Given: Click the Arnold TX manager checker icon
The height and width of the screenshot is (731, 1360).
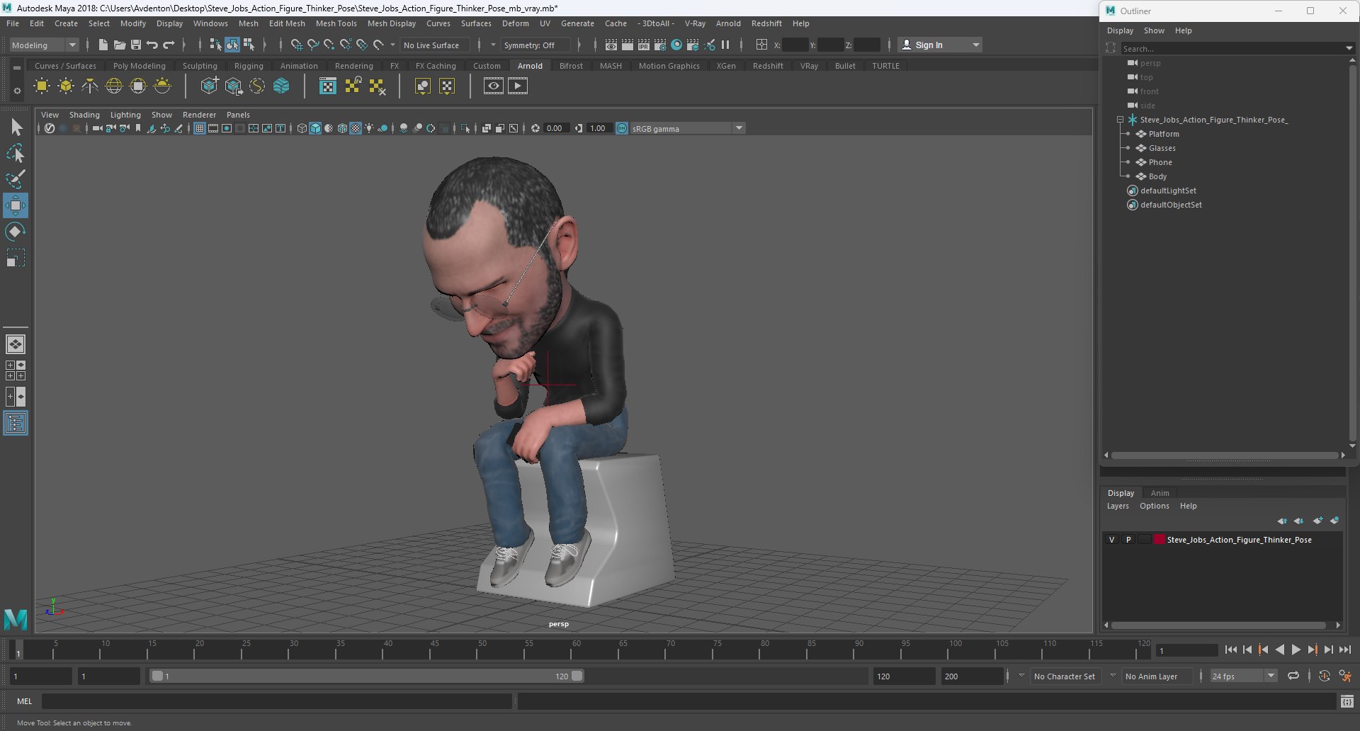Looking at the screenshot, I should click(327, 86).
